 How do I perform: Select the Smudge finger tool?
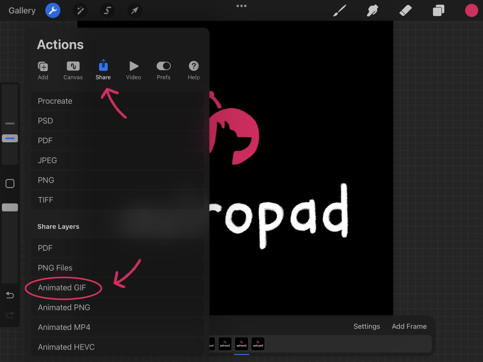373,10
